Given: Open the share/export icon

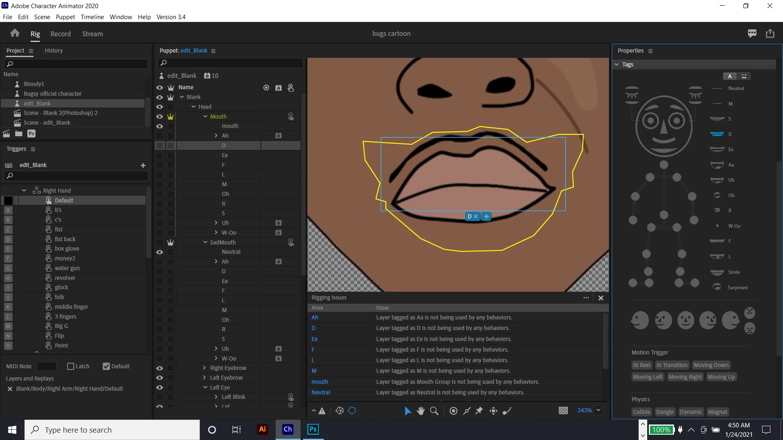Looking at the screenshot, I should [x=770, y=33].
